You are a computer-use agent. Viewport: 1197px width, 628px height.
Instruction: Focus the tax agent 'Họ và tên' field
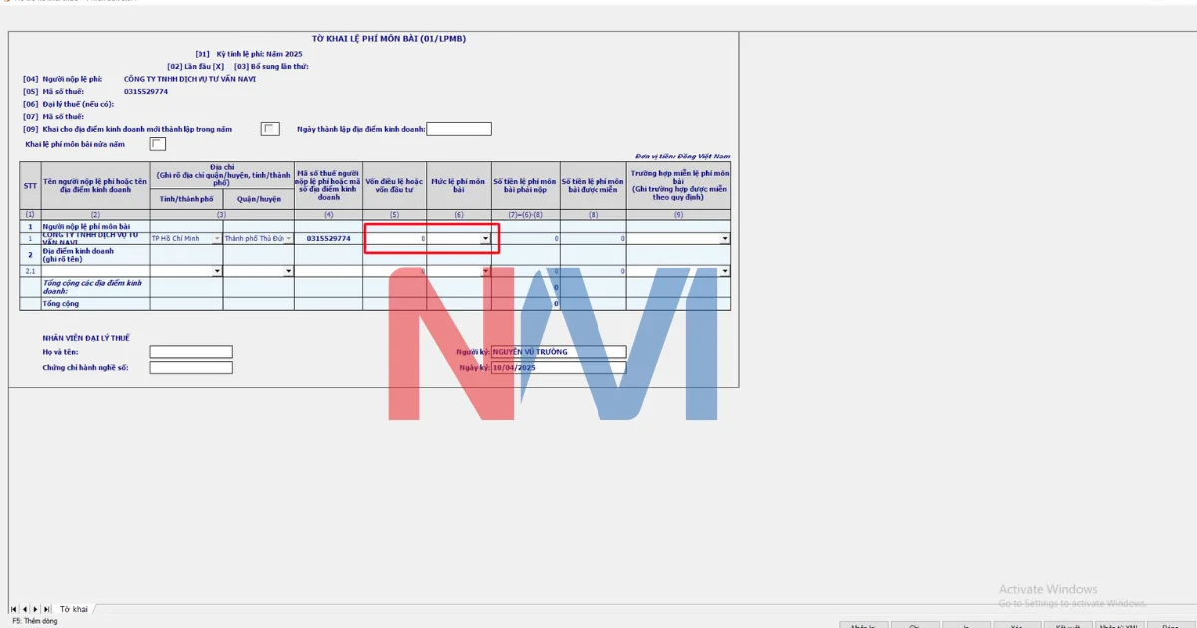pos(191,352)
